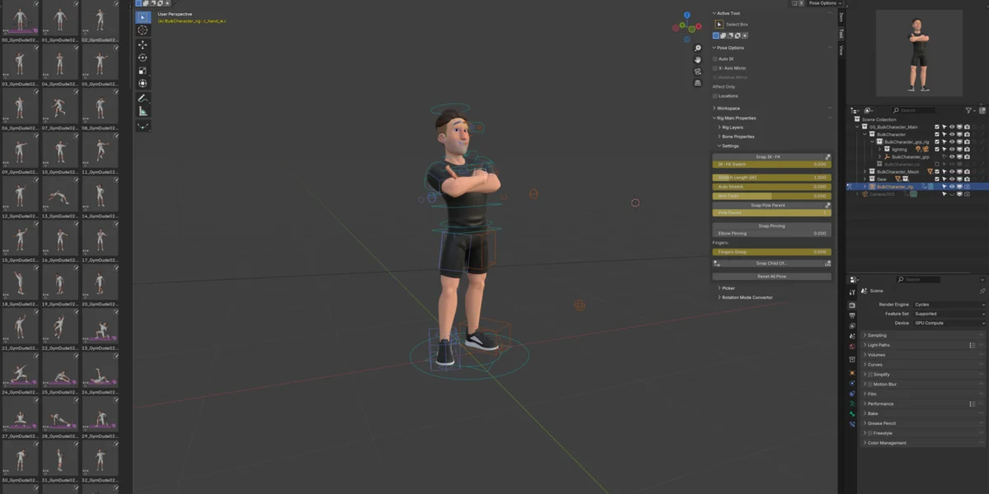Viewport: 989px width, 494px height.
Task: Open the Render Engine dropdown showing Cycles
Action: coord(948,305)
